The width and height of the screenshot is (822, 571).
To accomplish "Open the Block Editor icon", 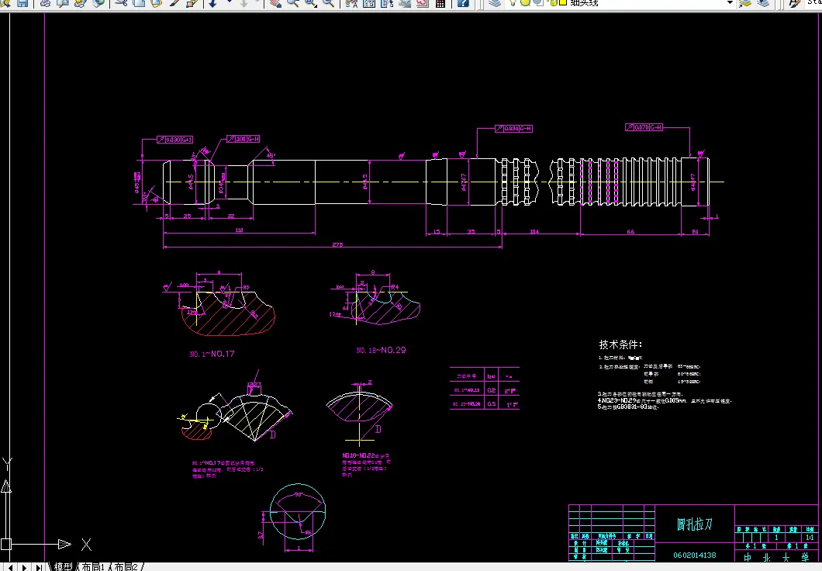I will click(x=192, y=3).
